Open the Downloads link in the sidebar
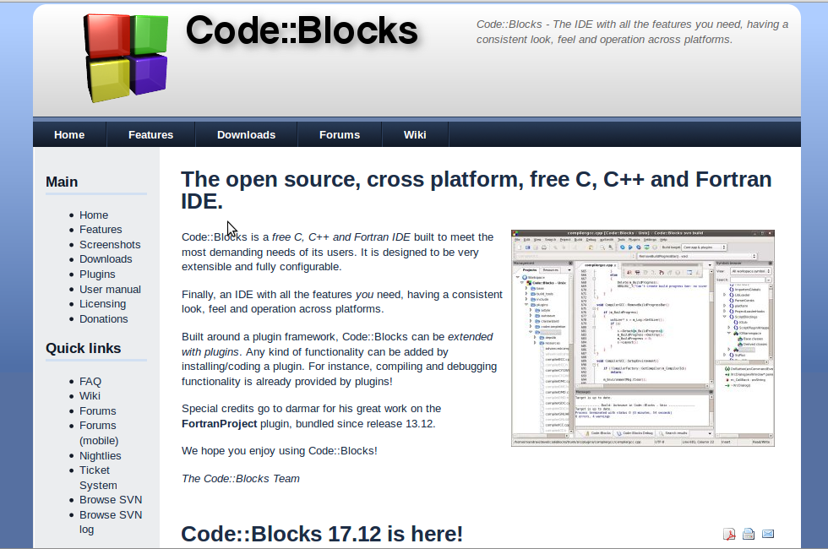This screenshot has width=828, height=549. (106, 259)
